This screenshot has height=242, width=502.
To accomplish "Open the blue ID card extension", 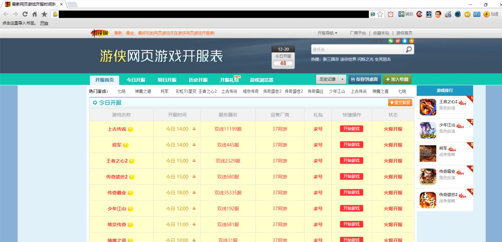I will (x=477, y=14).
